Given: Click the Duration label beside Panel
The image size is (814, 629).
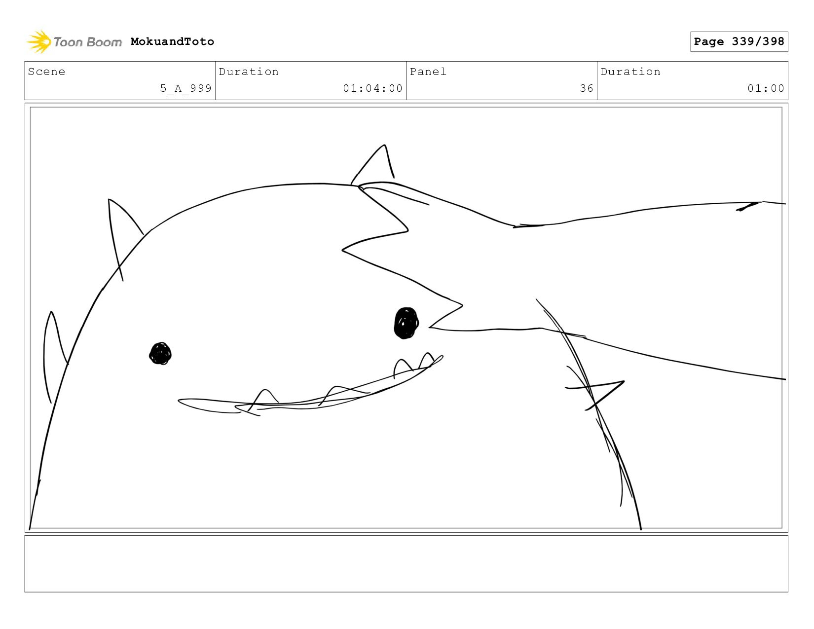Looking at the screenshot, I should (630, 72).
